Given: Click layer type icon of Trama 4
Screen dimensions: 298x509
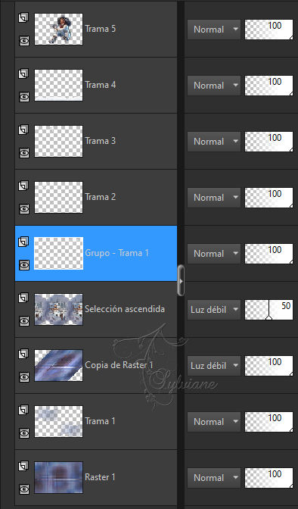Looking at the screenshot, I should coord(23,73).
